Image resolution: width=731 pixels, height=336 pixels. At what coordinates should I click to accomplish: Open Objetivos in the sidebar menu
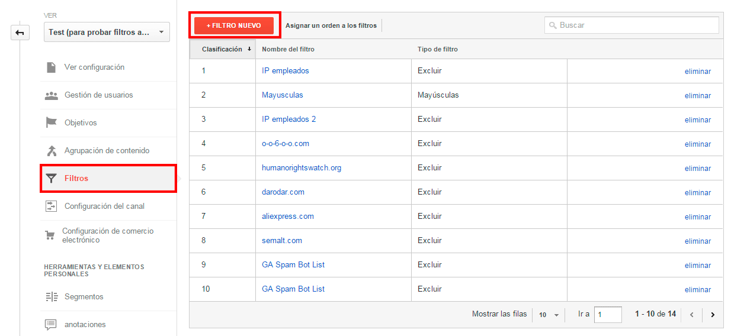click(x=81, y=123)
